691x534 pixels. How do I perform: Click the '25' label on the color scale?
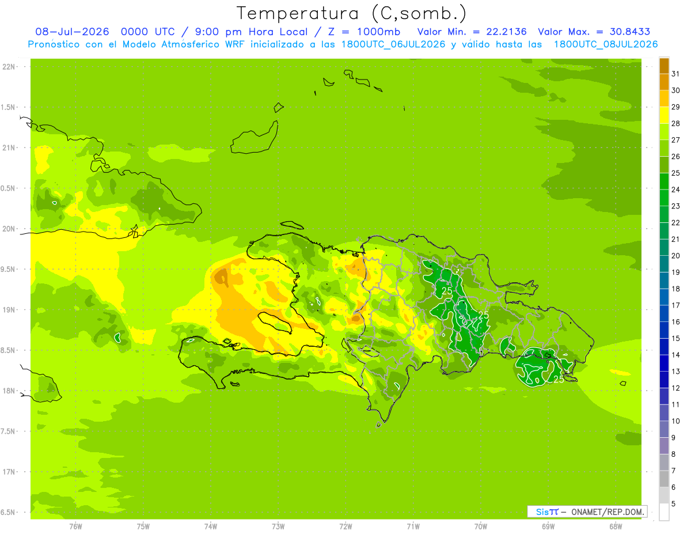[675, 173]
